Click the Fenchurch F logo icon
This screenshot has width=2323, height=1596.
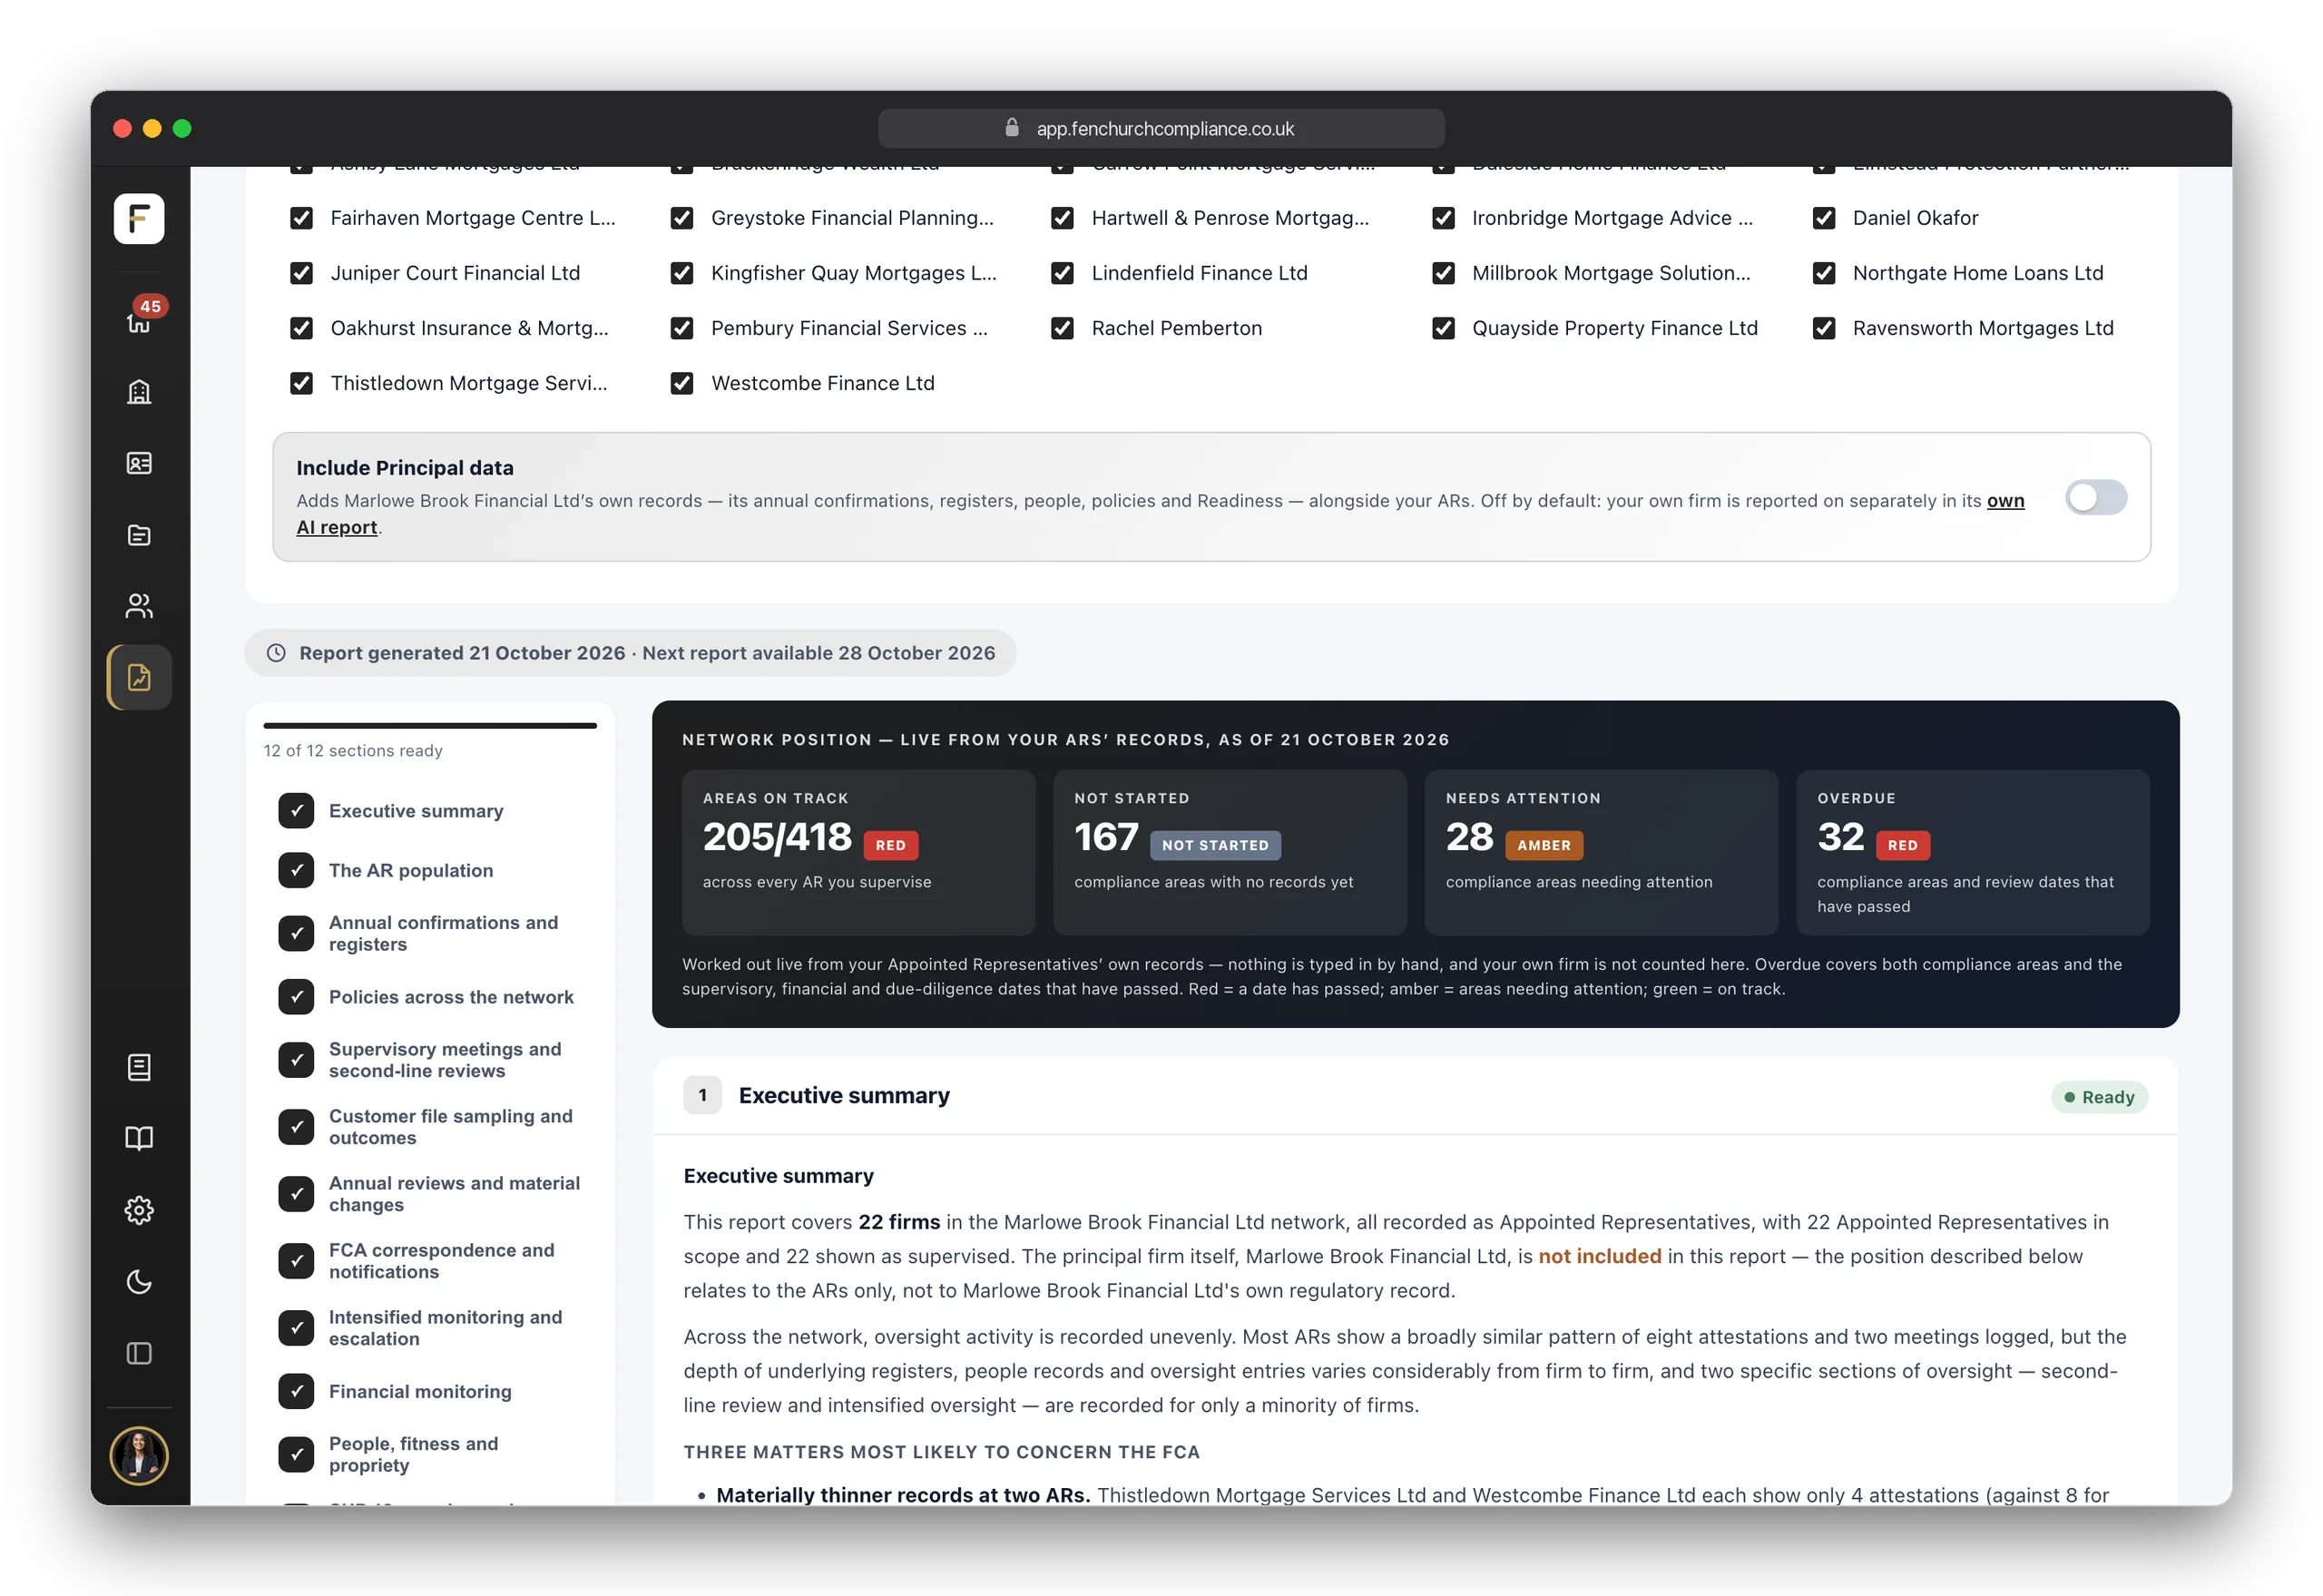(x=139, y=218)
